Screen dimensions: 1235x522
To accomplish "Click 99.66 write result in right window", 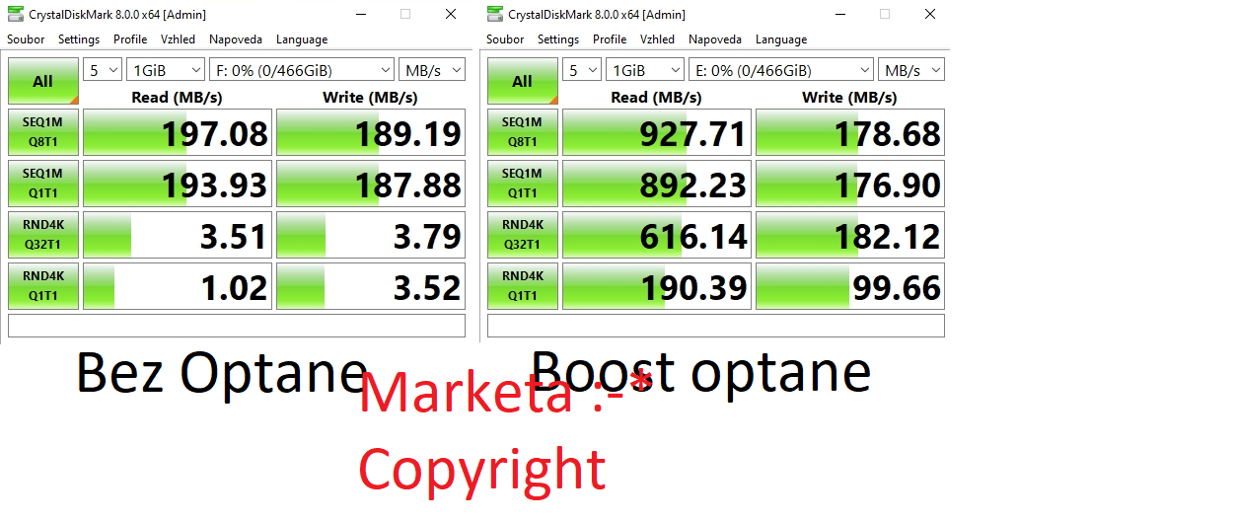I will (850, 286).
